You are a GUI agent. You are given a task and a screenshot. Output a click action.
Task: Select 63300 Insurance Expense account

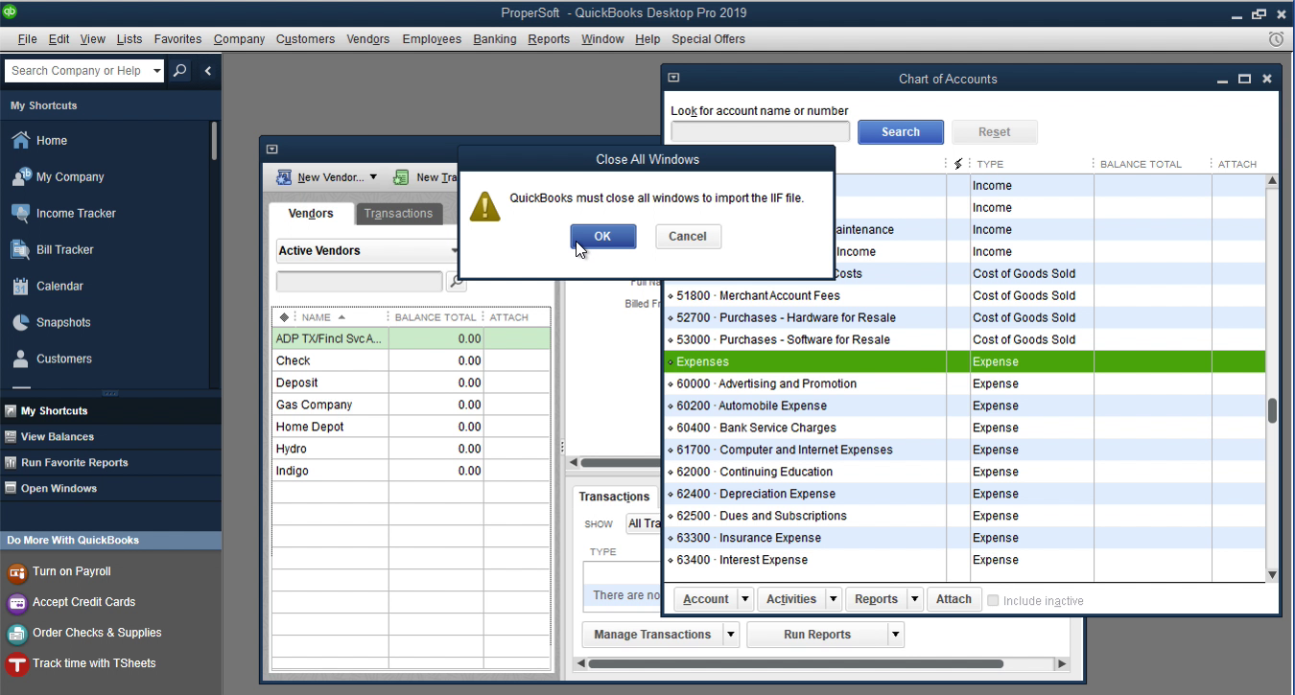[x=965, y=538]
